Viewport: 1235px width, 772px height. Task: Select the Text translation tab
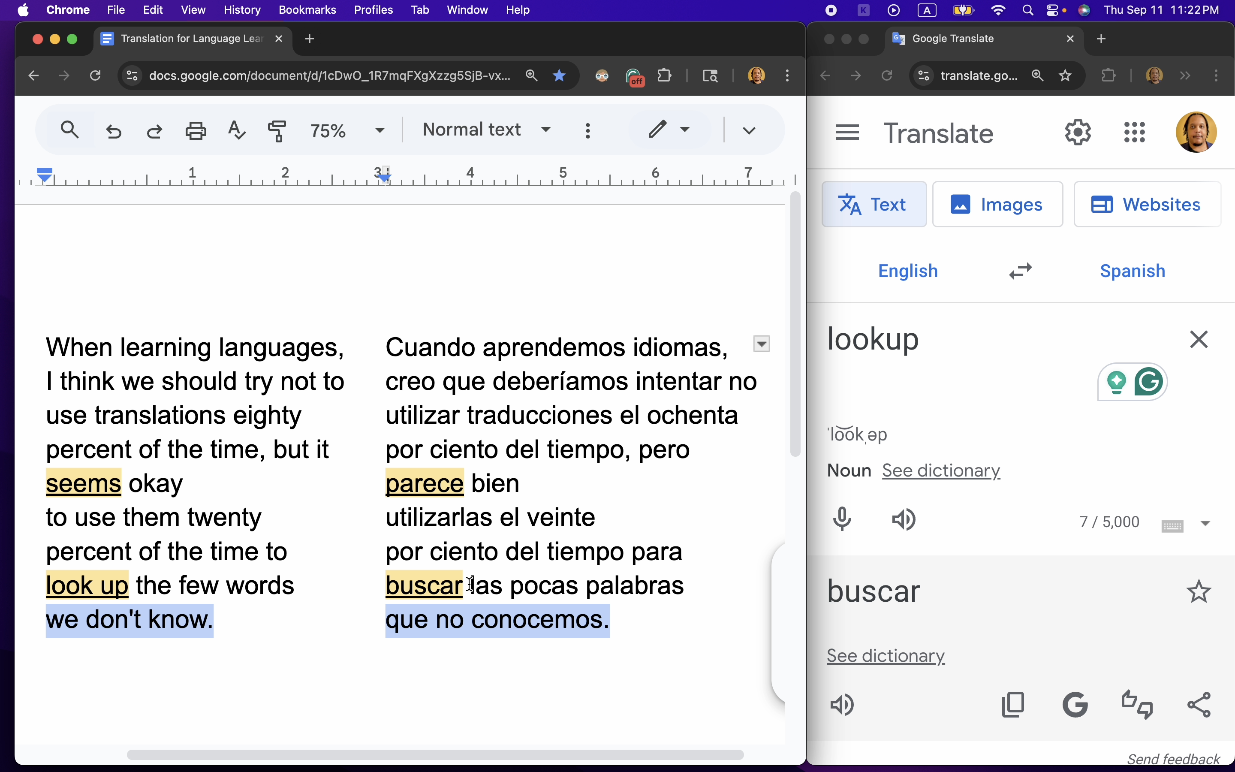tap(874, 204)
